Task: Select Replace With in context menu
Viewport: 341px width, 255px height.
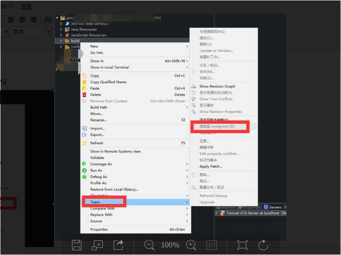Action: [x=101, y=215]
